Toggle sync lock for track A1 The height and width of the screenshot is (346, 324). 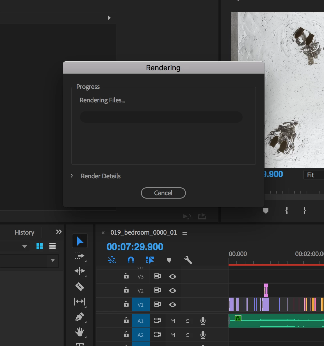[158, 321]
